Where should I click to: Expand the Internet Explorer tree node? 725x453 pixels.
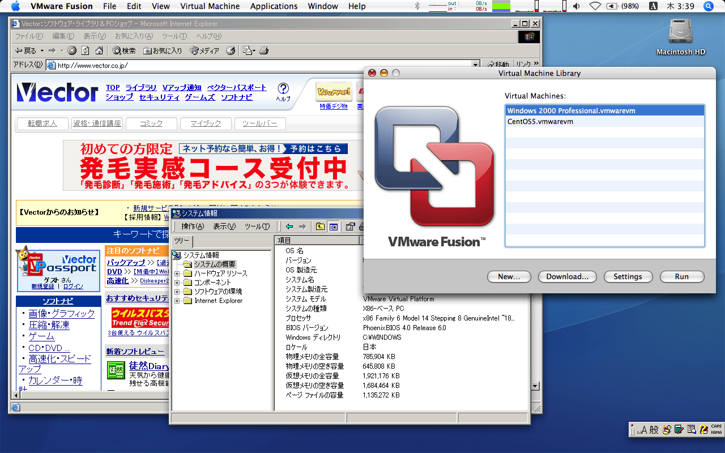click(x=177, y=301)
